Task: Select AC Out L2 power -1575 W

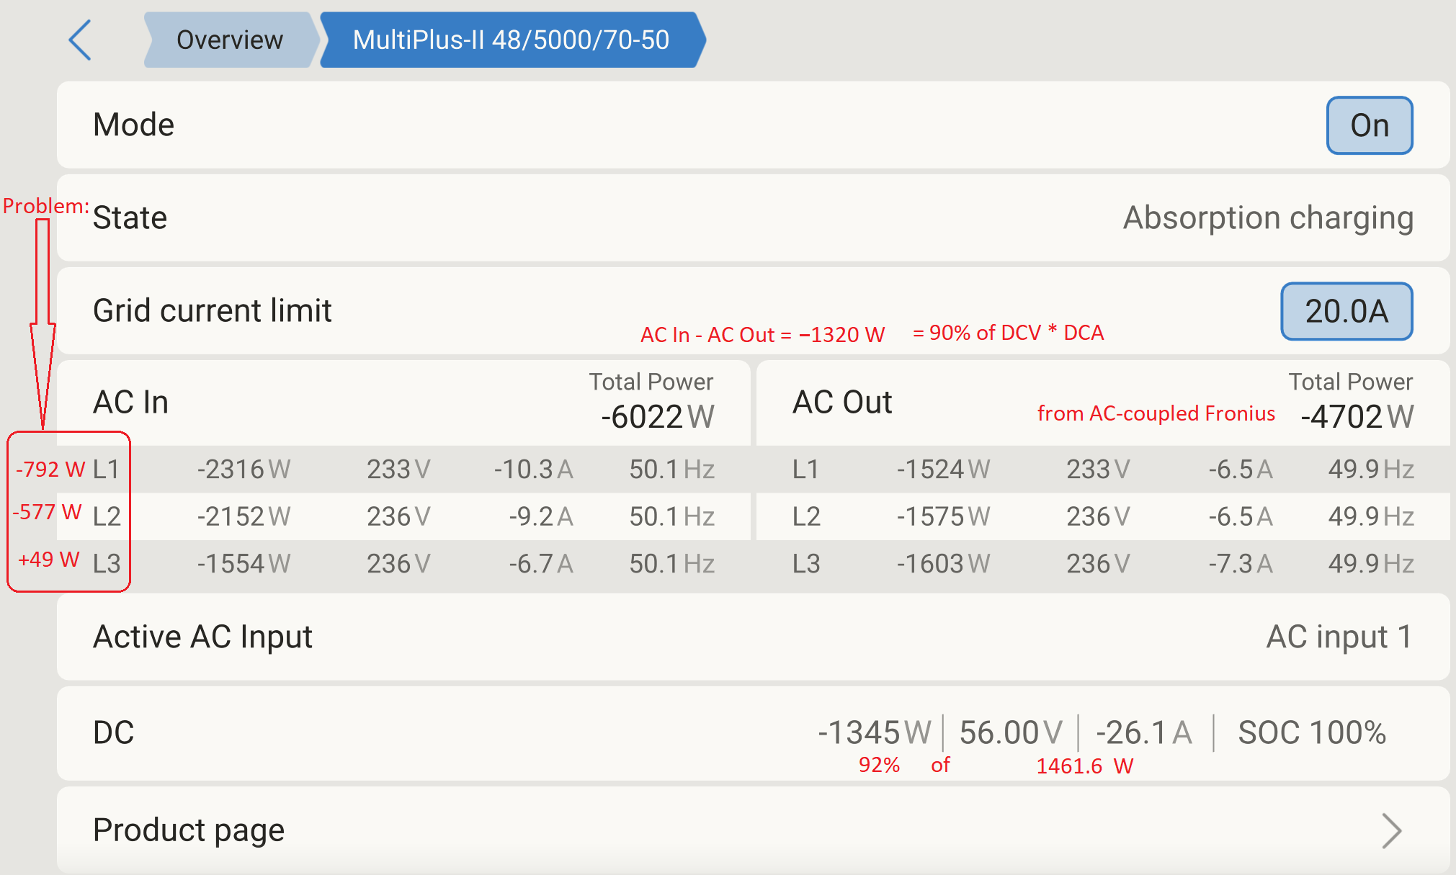Action: click(943, 516)
